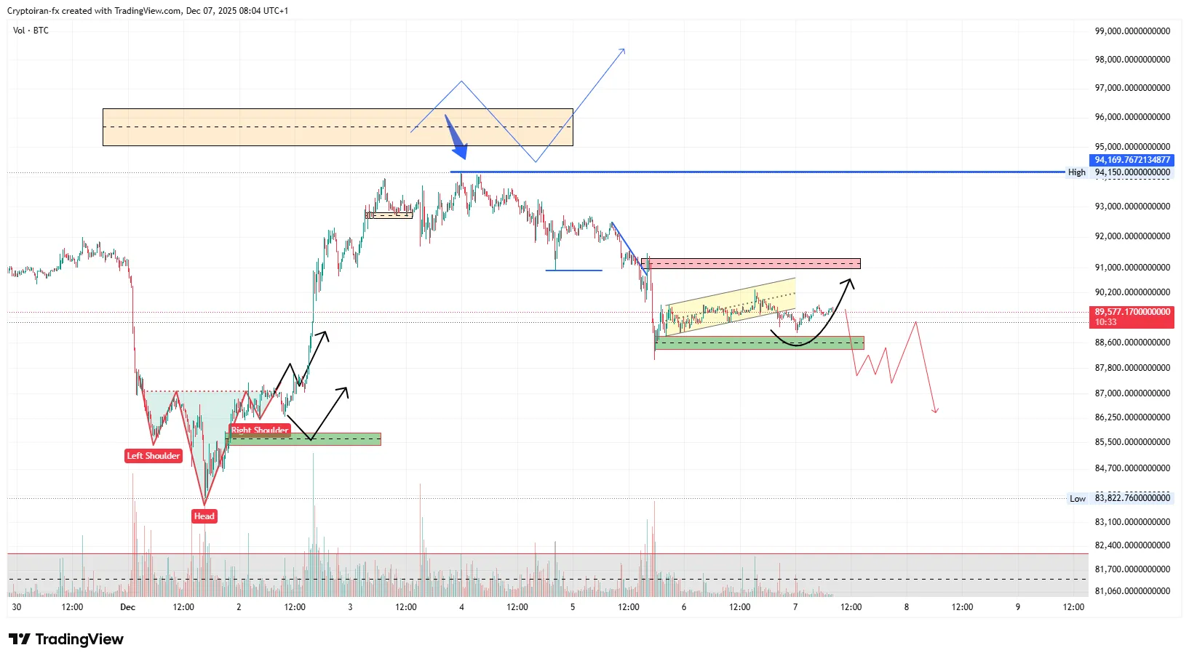Click the blue 94,169.76 price label
Image resolution: width=1189 pixels, height=661 pixels.
(x=1132, y=160)
